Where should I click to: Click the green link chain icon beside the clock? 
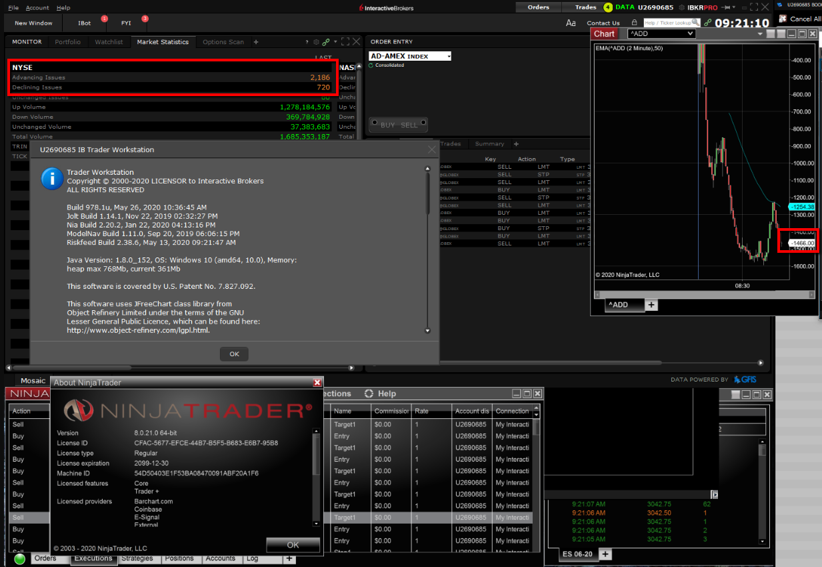pos(707,23)
